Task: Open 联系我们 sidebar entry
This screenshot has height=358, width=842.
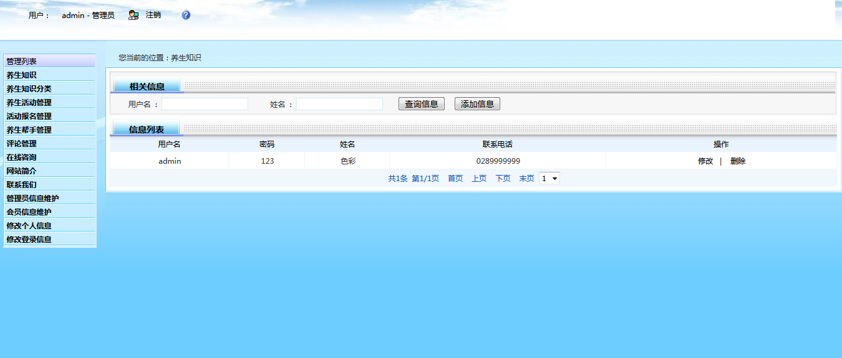Action: pyautogui.click(x=49, y=184)
